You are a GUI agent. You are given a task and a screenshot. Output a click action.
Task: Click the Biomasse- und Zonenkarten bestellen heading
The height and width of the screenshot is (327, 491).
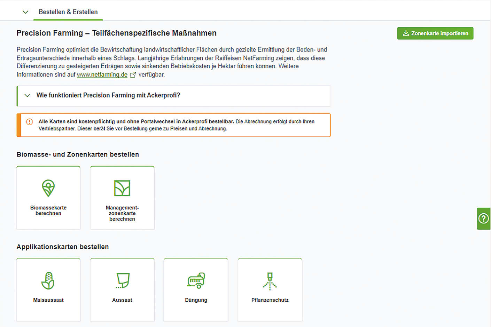click(78, 154)
